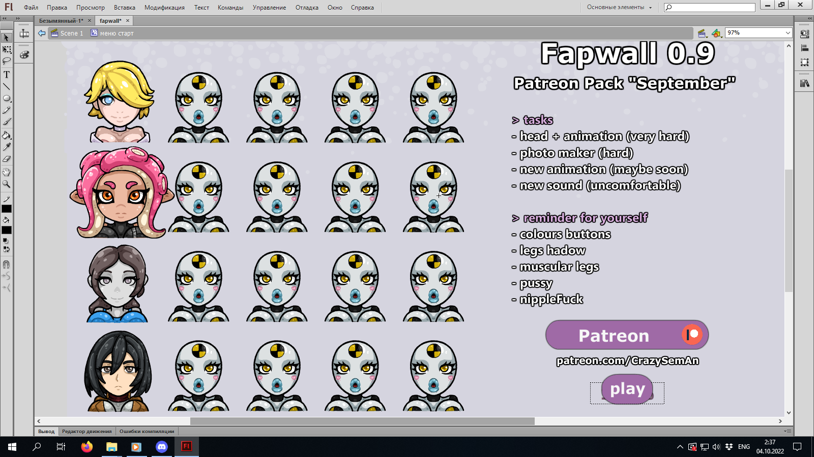Click the меню старт symbol breadcrumb
Image resolution: width=814 pixels, height=457 pixels.
click(x=112, y=33)
